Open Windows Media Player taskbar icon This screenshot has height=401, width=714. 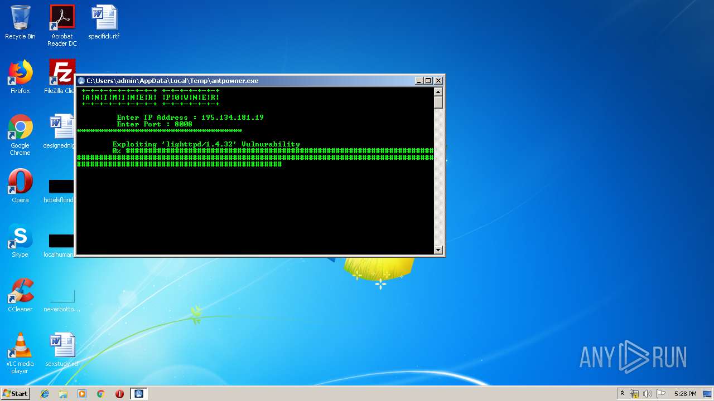click(x=82, y=394)
